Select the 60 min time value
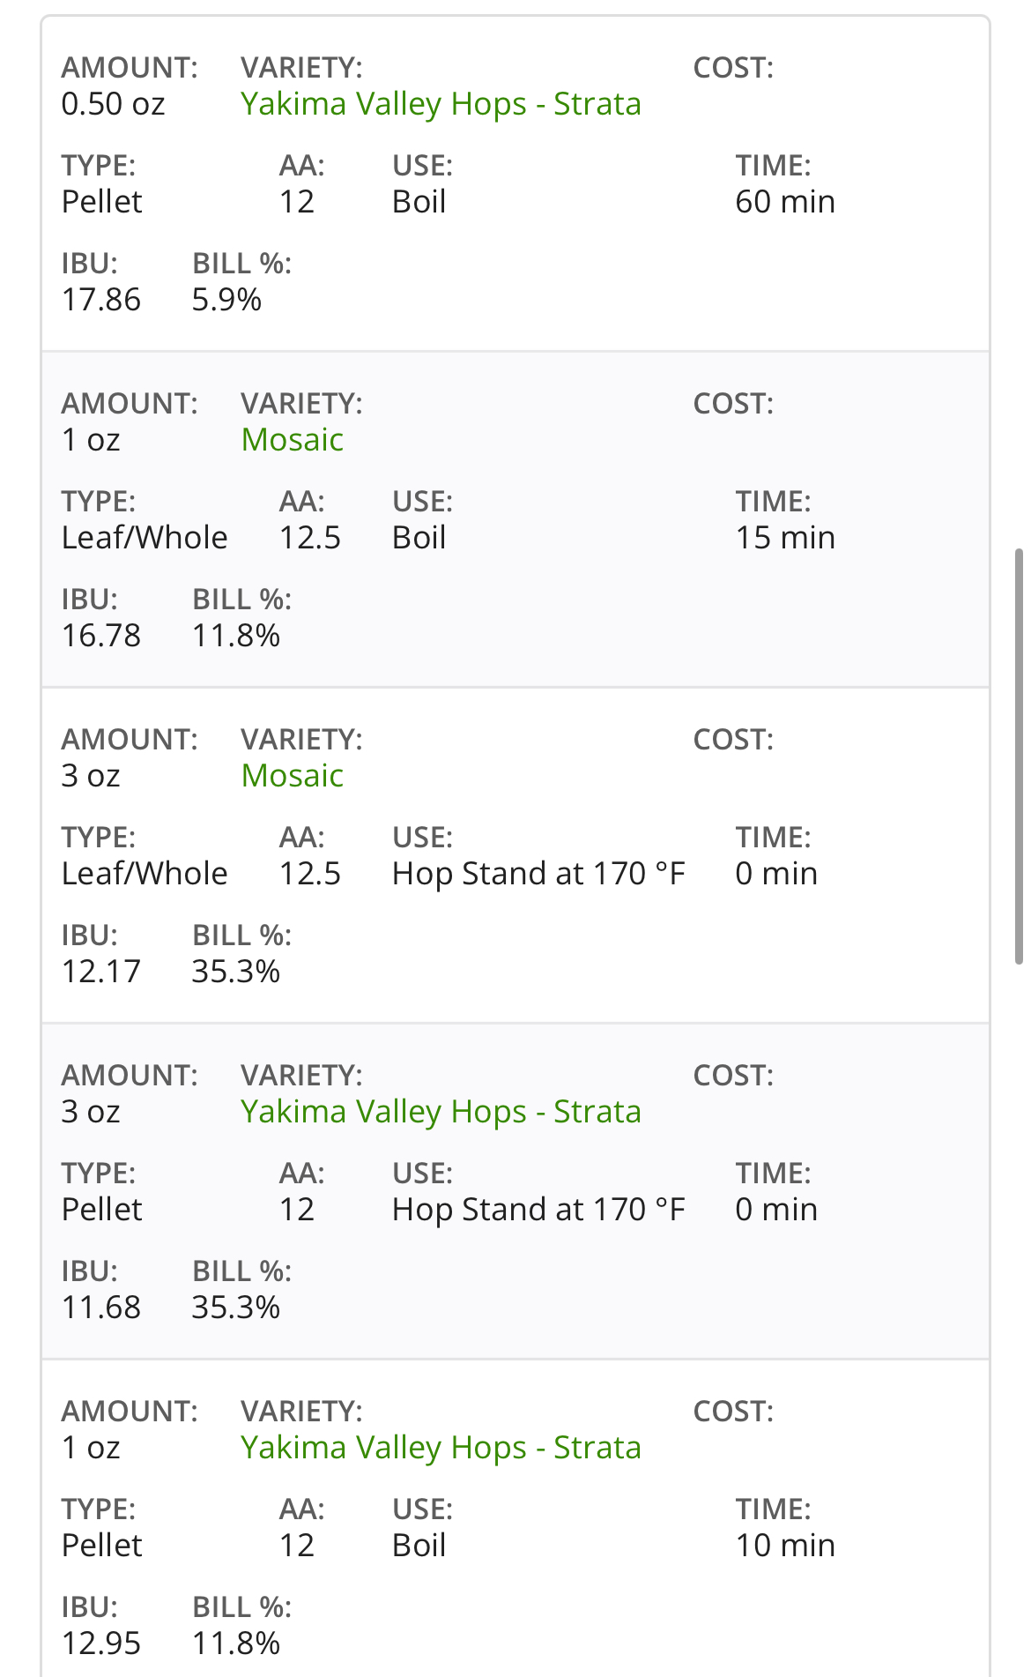Viewport: 1031px width, 1677px height. click(x=785, y=202)
